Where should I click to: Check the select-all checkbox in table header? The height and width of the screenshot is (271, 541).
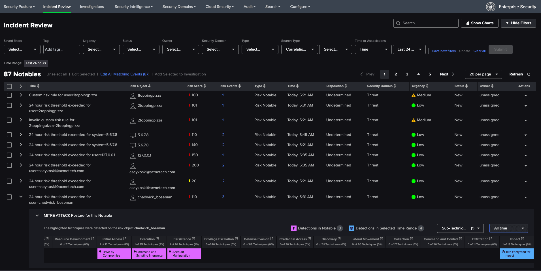[9, 86]
